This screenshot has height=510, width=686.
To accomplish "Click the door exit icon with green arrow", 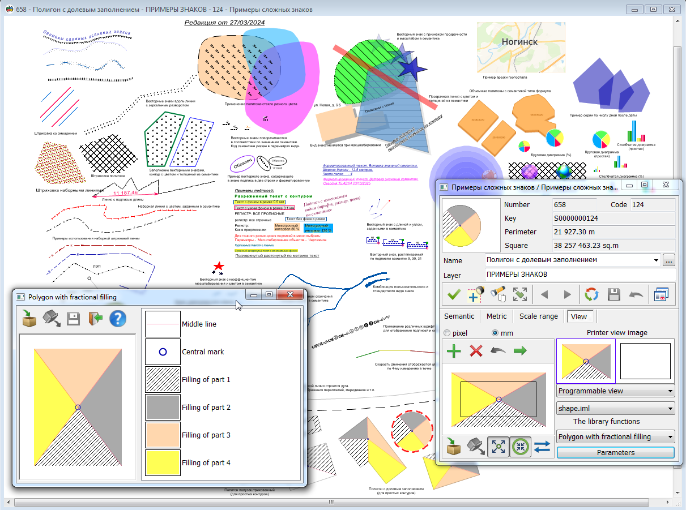I will [95, 318].
